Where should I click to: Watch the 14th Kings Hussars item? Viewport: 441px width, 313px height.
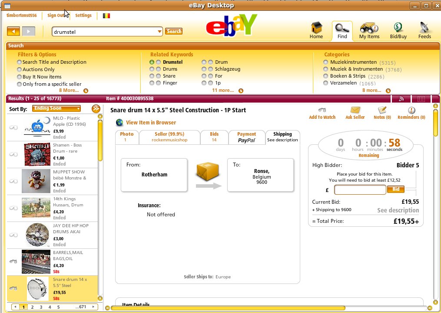click(13, 208)
